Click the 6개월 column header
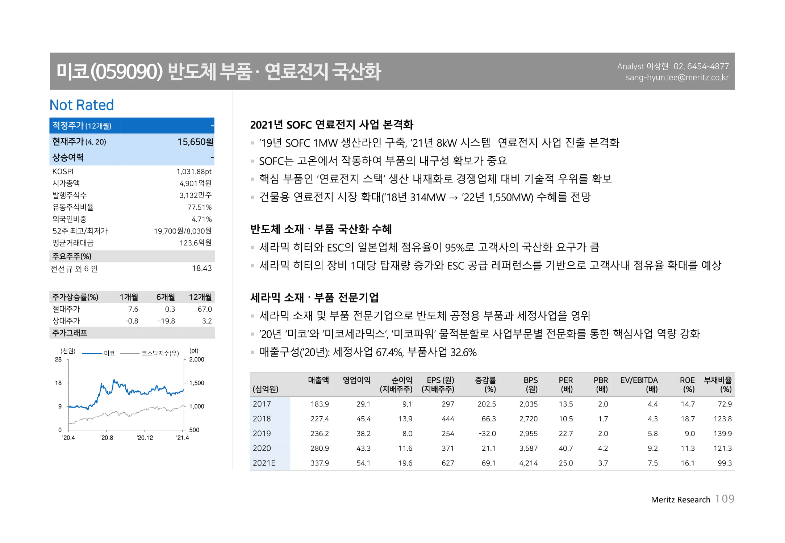785x543 pixels. point(166,297)
